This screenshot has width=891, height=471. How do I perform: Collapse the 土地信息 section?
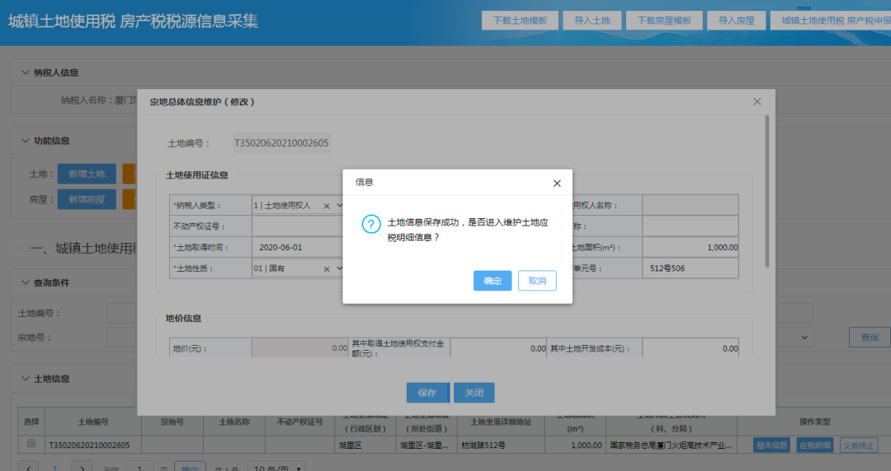[25, 379]
